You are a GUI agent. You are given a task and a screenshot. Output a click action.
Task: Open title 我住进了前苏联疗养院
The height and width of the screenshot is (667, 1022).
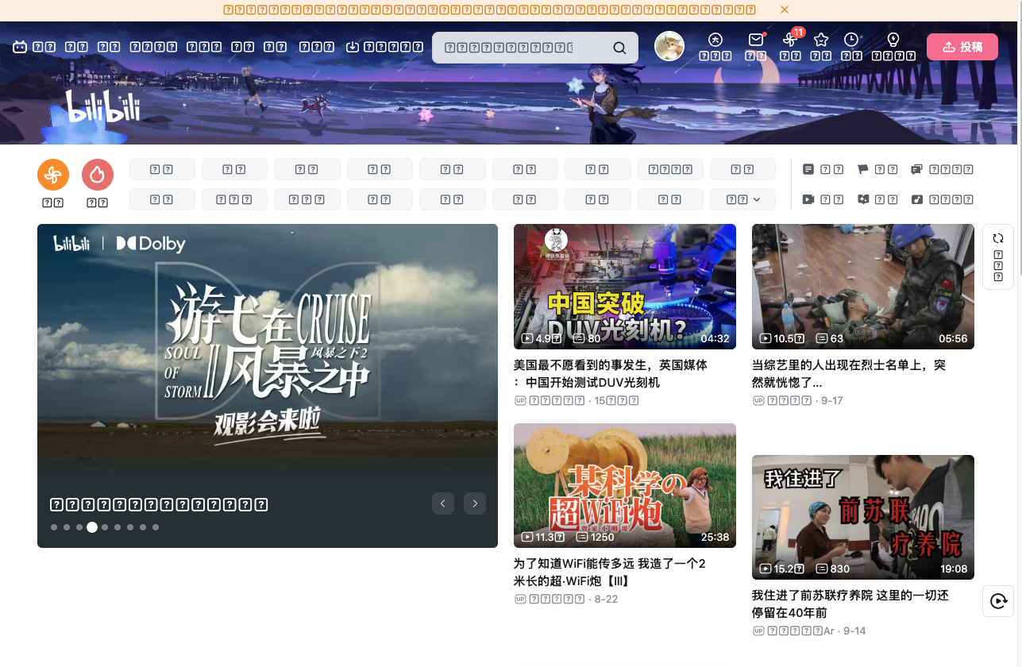850,604
